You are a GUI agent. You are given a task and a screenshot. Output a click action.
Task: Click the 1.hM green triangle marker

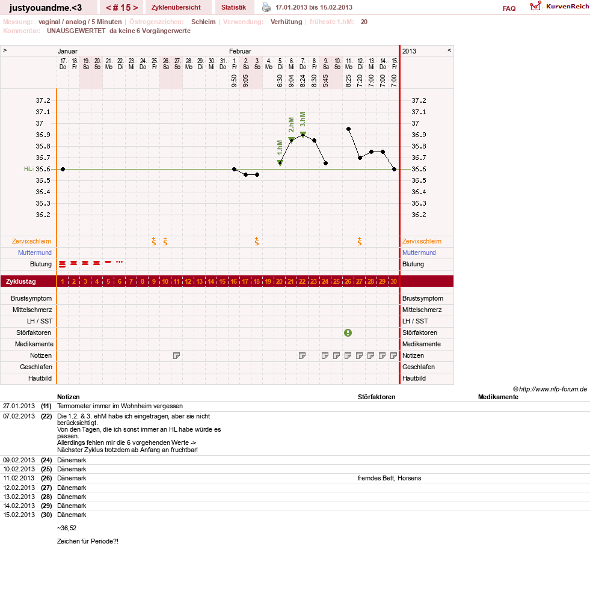point(280,162)
